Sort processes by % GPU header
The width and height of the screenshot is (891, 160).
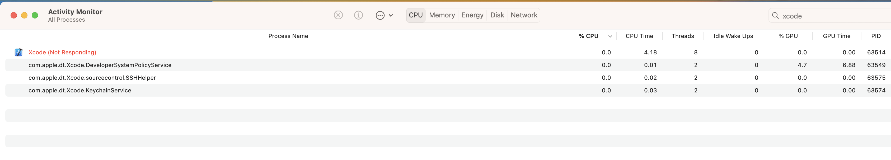point(788,36)
